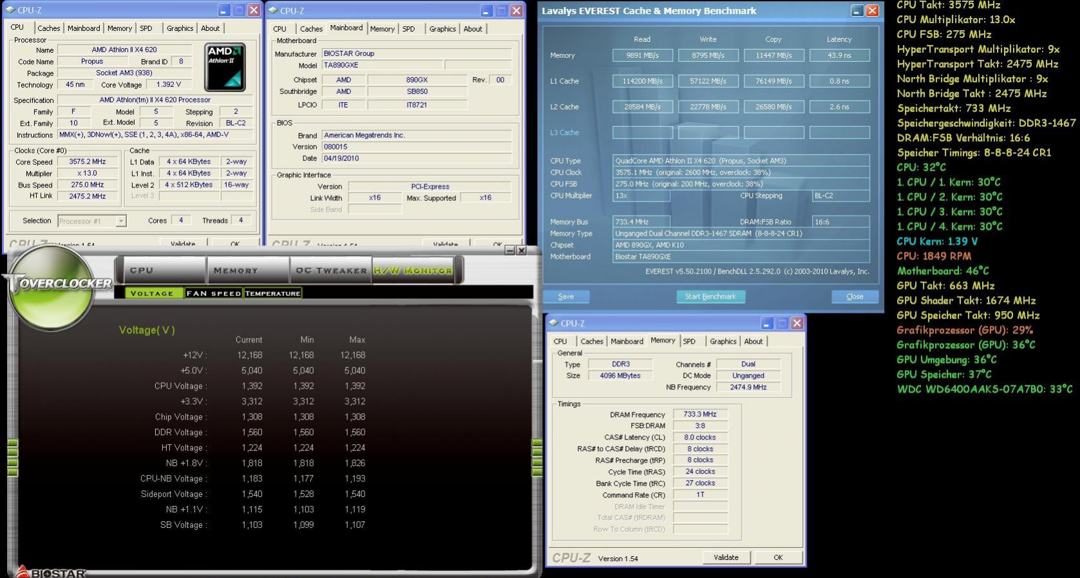Click the Minimize button of EVEREST window
The width and height of the screenshot is (1080, 578).
click(x=857, y=10)
